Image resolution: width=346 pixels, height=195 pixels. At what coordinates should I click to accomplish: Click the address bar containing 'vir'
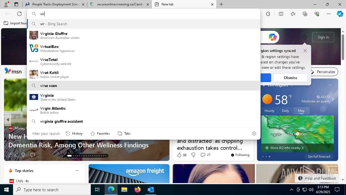(x=144, y=14)
